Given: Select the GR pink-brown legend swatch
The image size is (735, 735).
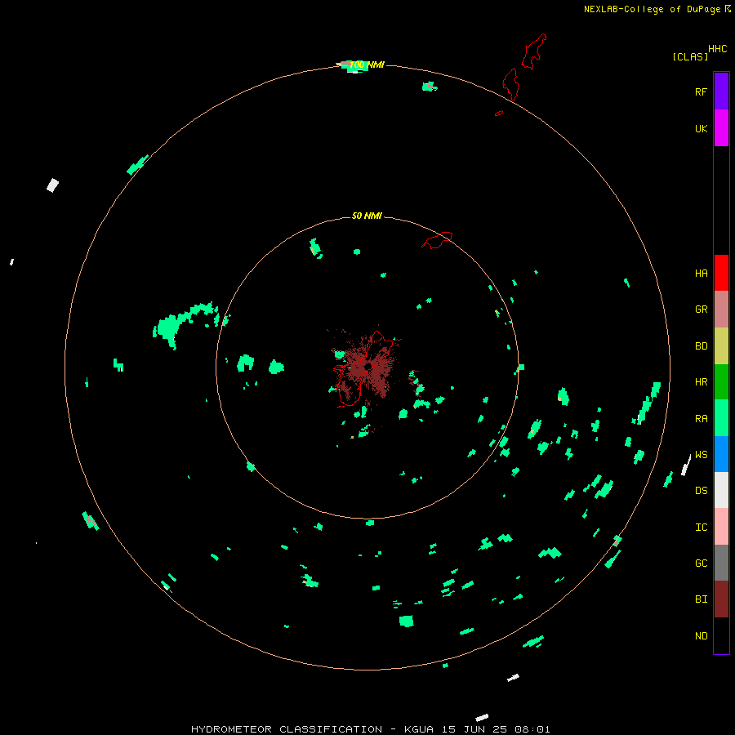Looking at the screenshot, I should pyautogui.click(x=721, y=310).
